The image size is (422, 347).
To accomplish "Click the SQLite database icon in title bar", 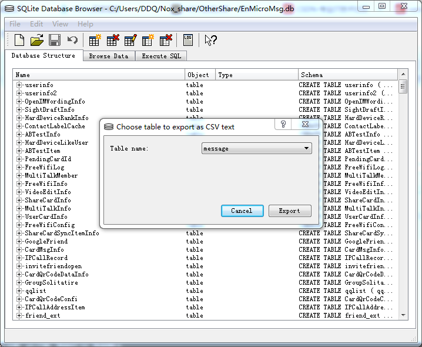I will pos(9,9).
